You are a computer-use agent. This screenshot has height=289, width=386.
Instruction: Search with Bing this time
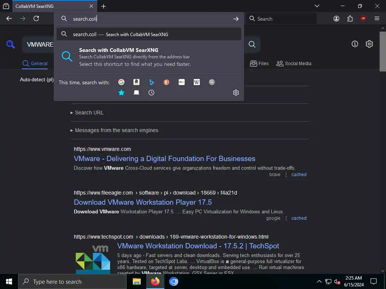coord(152,82)
